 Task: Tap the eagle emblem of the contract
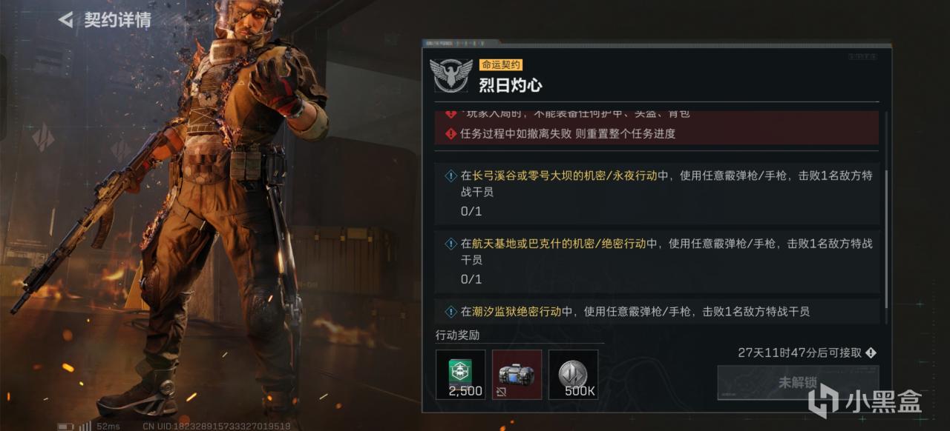[451, 74]
